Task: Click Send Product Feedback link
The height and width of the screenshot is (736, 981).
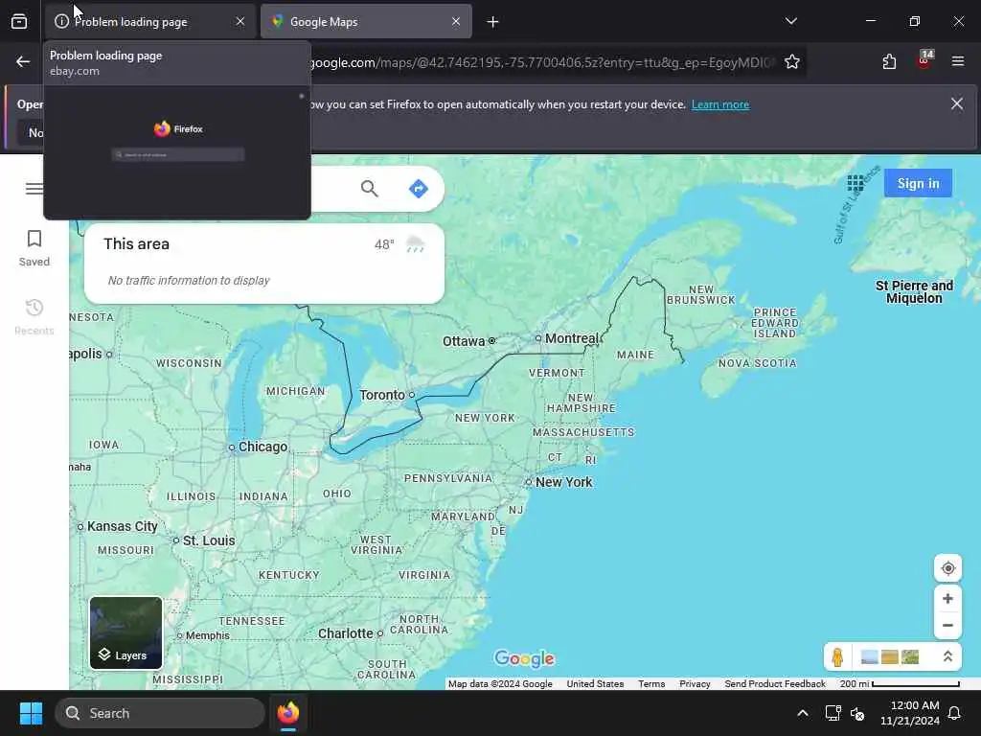Action: tap(775, 684)
